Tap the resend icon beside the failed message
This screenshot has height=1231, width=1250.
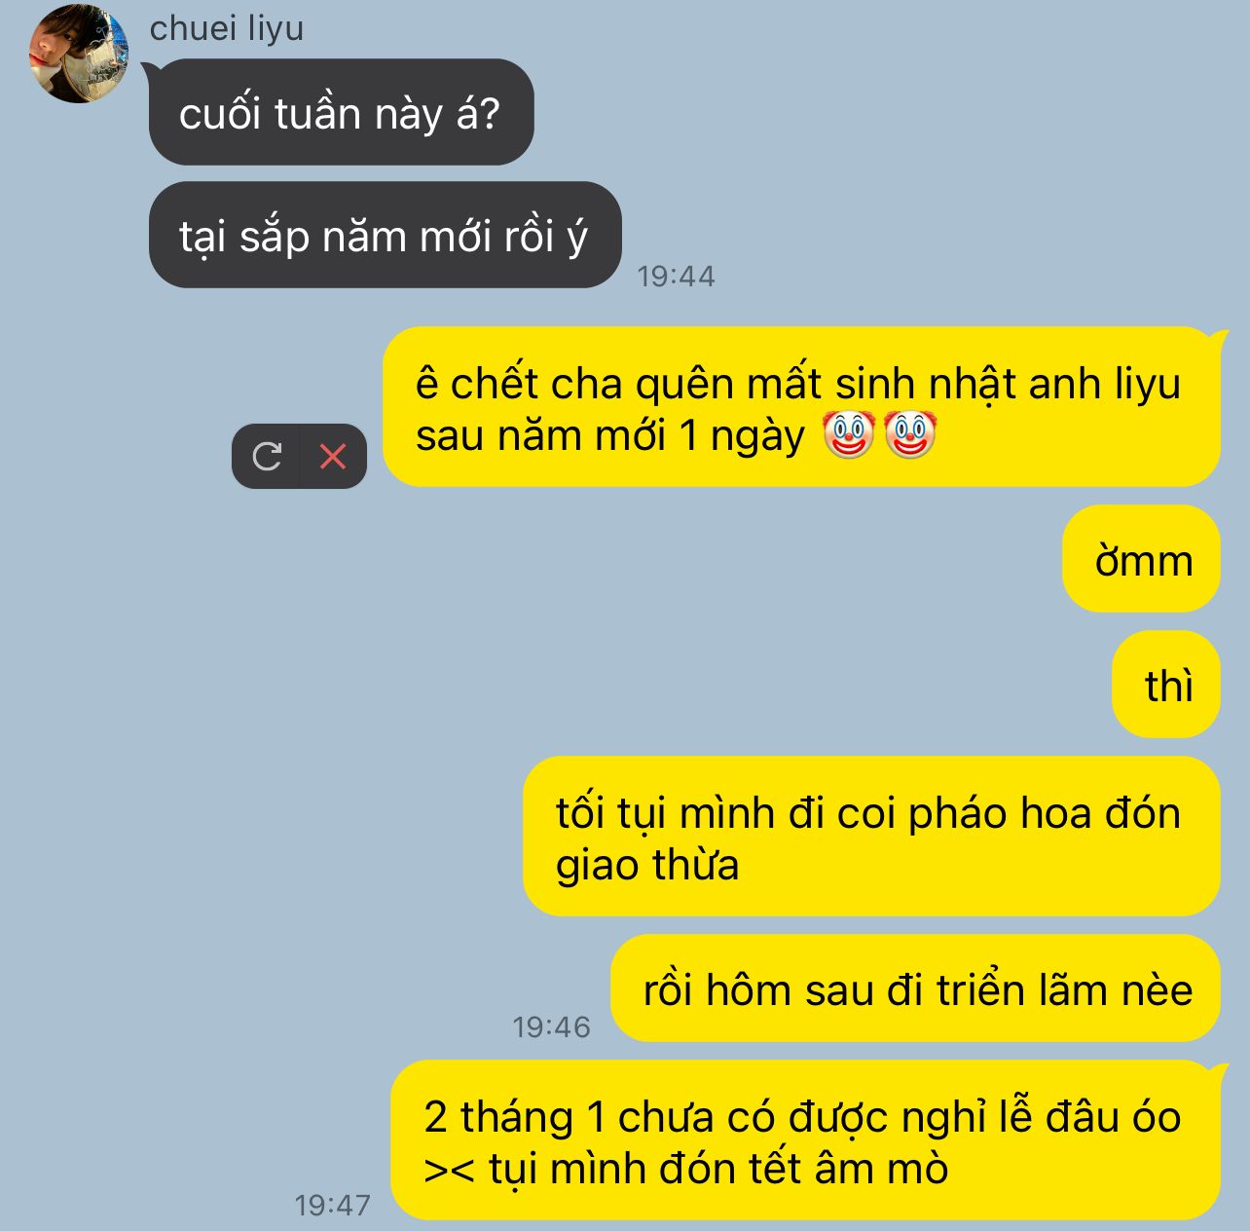coord(267,456)
